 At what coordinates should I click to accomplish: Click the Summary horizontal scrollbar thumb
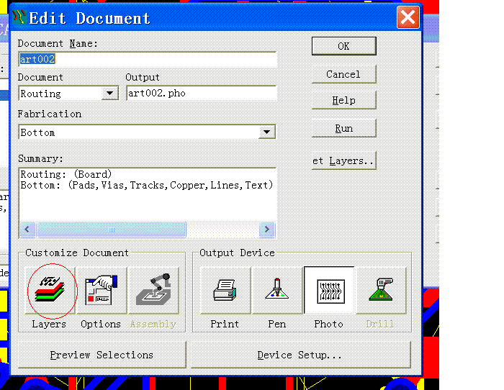[x=111, y=230]
